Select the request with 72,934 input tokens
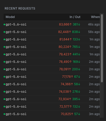Viewport: 106px width, 121px height. pos(52,99)
